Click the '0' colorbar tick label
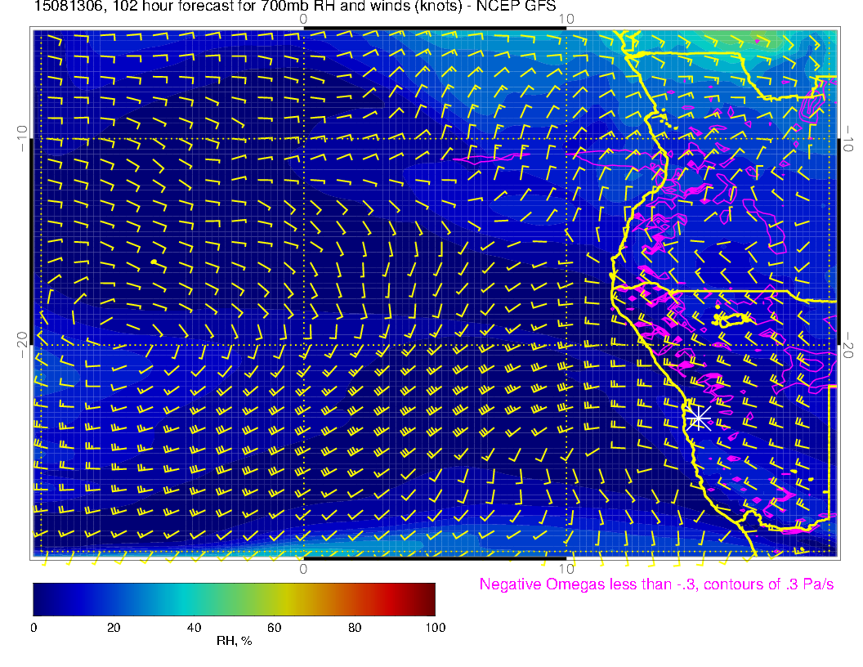The image size is (863, 667). click(x=34, y=628)
